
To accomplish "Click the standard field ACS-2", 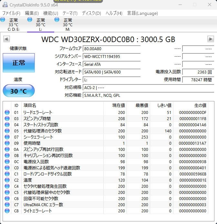I will [x=149, y=88].
